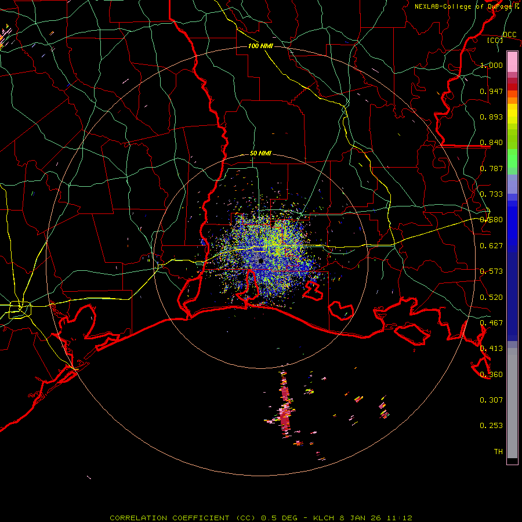Click the TH threshold label on the scale
The height and width of the screenshot is (522, 522).
(498, 452)
